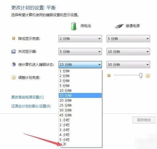Click the 保存修改 button
Screen dimensions: 157x149
click(144, 120)
